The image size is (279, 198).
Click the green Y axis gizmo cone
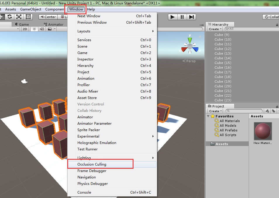(190, 40)
